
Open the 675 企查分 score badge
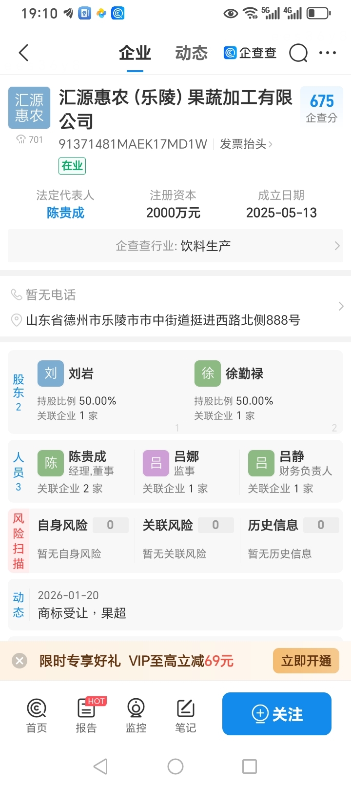[322, 108]
